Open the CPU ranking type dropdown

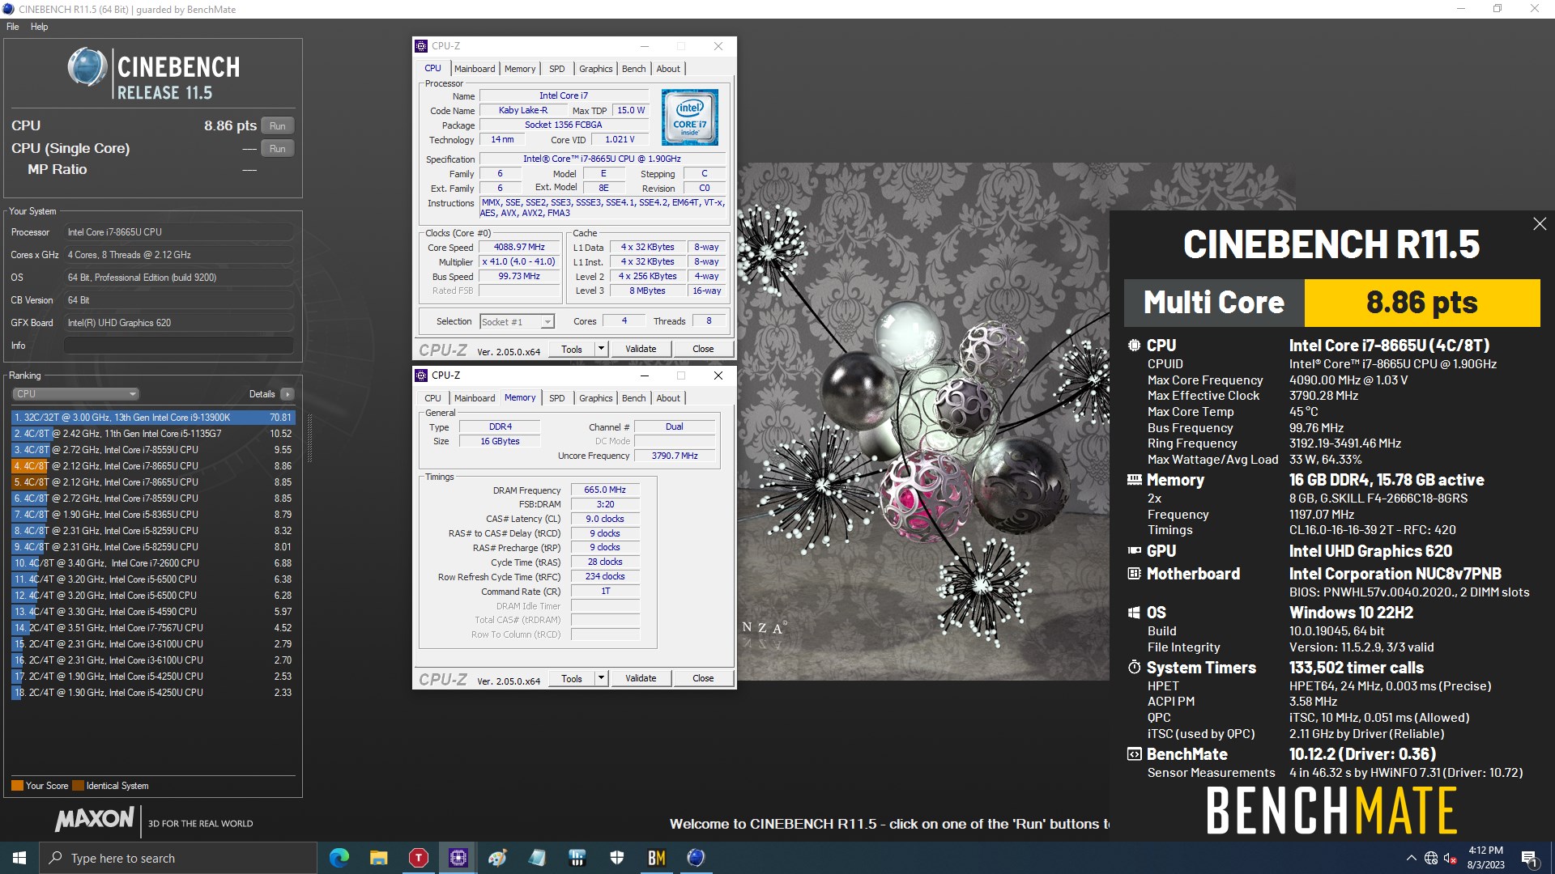[x=76, y=394]
